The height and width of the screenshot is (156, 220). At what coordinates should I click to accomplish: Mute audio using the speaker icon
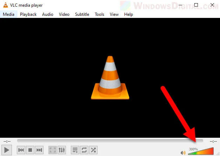183,152
